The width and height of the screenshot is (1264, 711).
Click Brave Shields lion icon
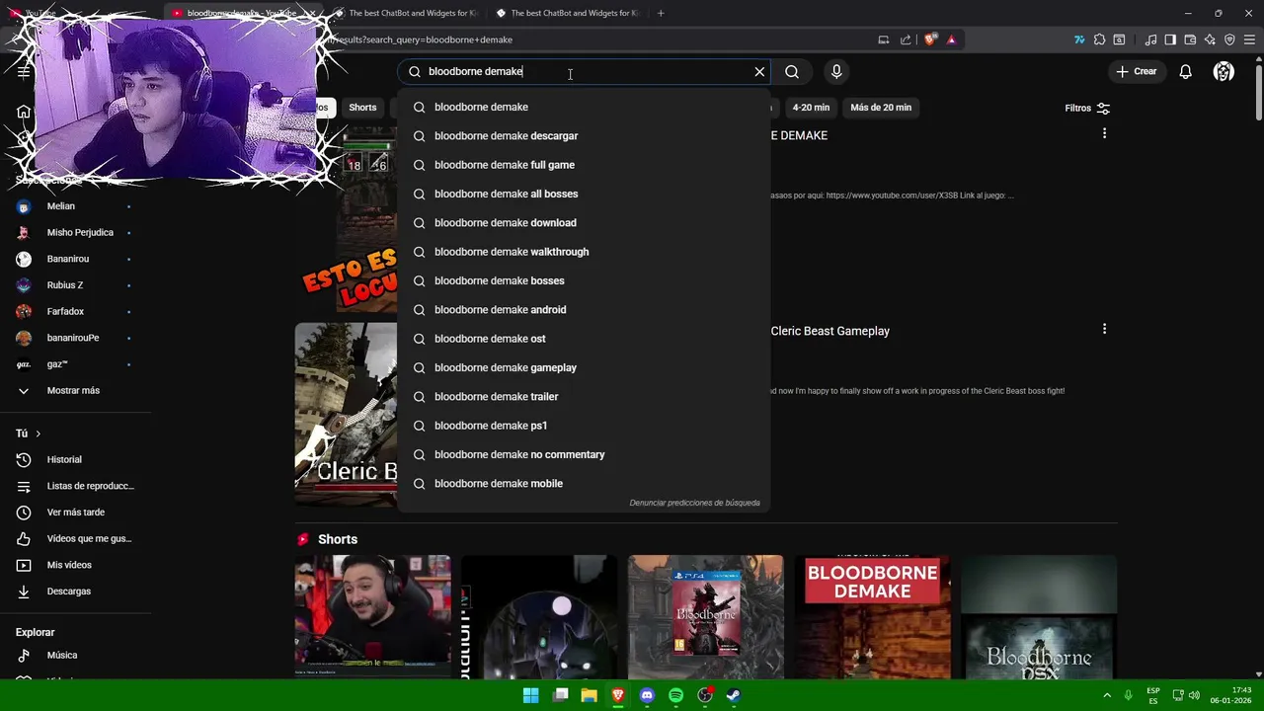coord(930,39)
